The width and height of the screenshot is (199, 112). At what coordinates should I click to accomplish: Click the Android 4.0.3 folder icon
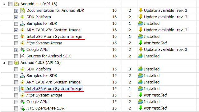point(16,63)
